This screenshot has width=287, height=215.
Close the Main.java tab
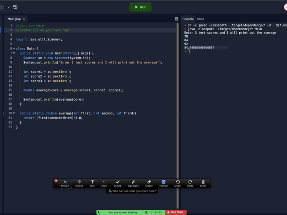24,19
